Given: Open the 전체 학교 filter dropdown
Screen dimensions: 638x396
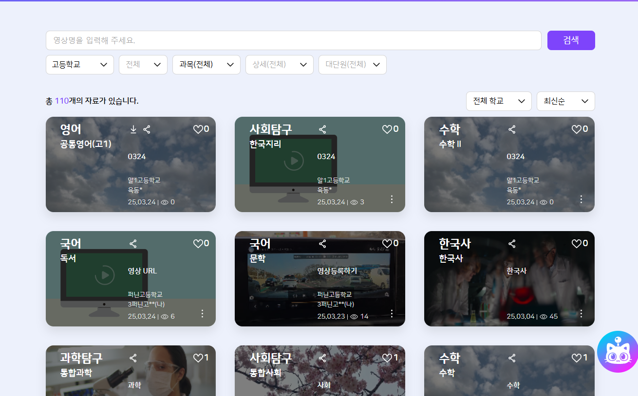Looking at the screenshot, I should click(499, 101).
